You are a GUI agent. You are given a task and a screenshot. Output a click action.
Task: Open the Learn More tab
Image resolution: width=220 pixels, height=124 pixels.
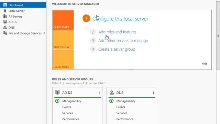point(63,60)
